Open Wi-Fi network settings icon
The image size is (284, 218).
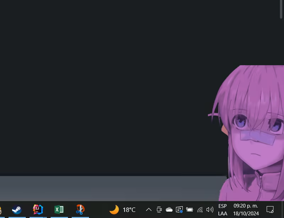(200, 210)
